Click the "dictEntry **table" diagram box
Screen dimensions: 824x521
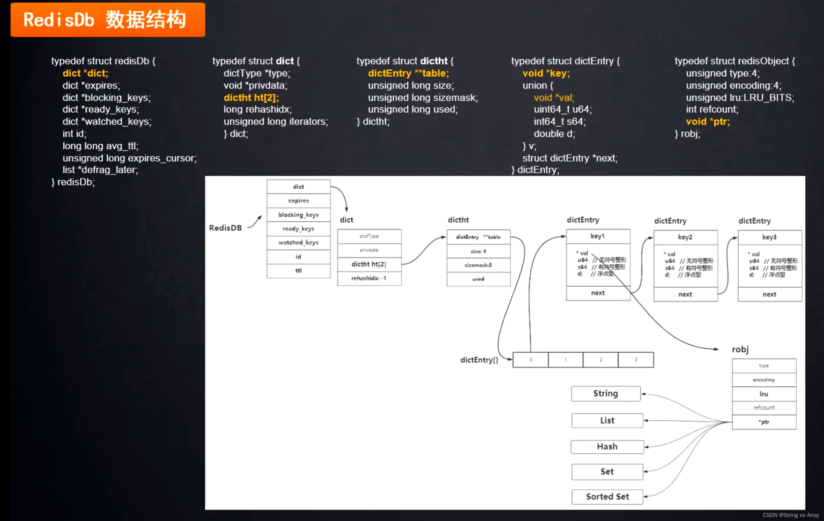478,237
